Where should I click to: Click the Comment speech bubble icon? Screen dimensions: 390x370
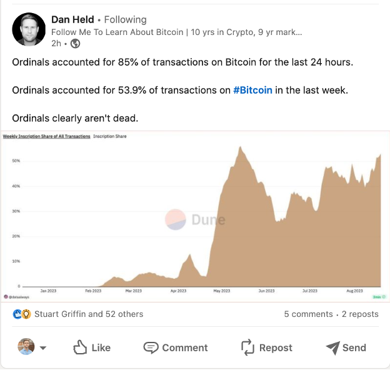coord(151,347)
